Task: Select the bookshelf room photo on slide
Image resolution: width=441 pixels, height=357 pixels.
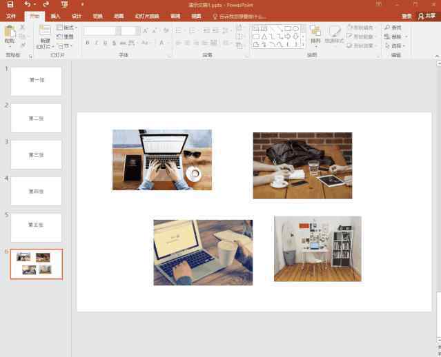Action: 317,248
